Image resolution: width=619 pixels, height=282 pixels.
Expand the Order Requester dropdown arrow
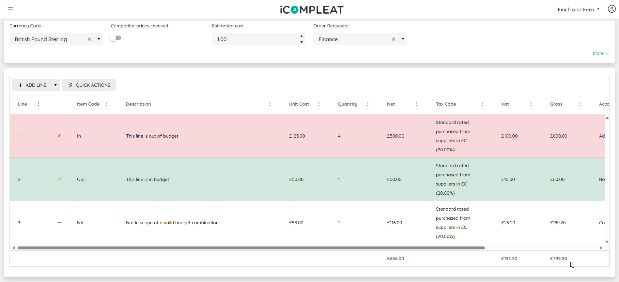[403, 39]
